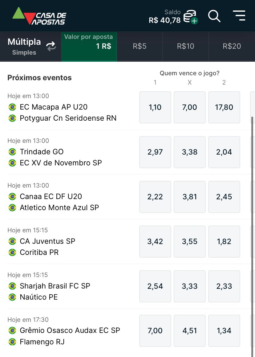Select the R$5 stake preset
Image resolution: width=255 pixels, height=357 pixels.
click(140, 46)
